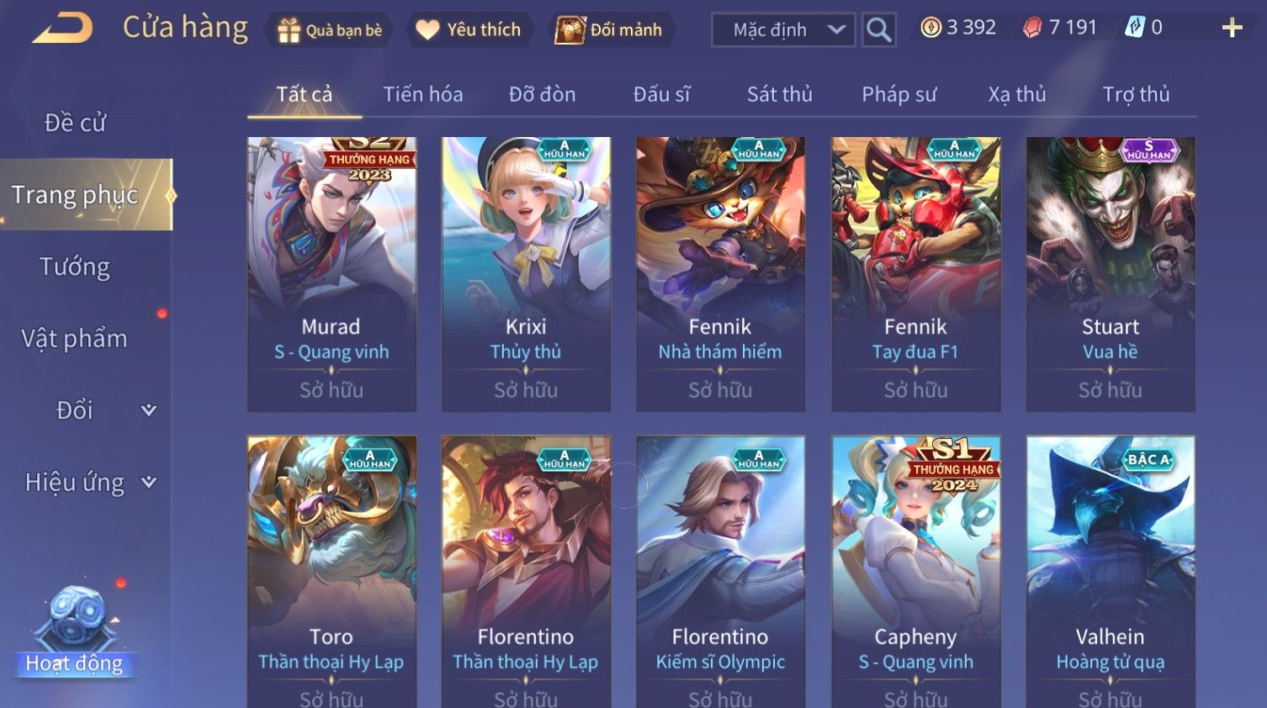Viewport: 1267px width, 708px height.
Task: Open Đổi mảnh chest icon
Action: click(x=570, y=30)
